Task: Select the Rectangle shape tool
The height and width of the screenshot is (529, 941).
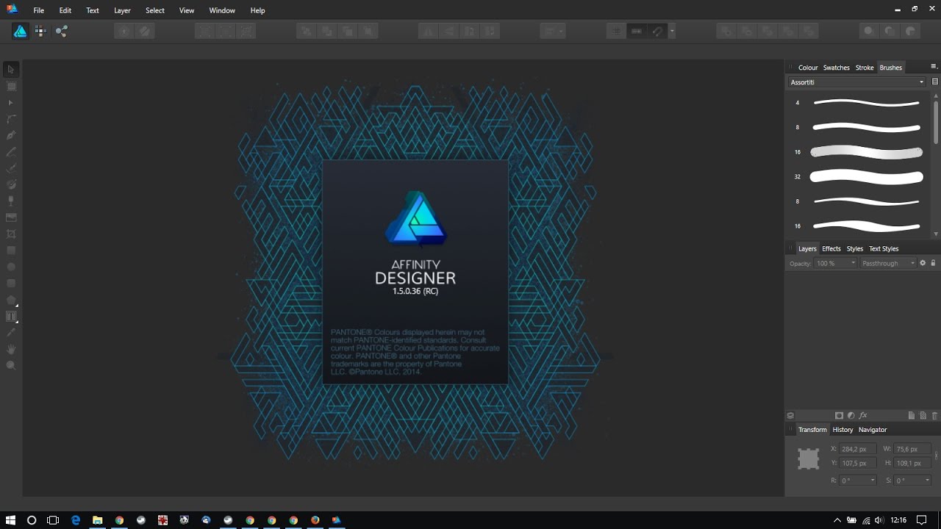Action: tap(11, 251)
